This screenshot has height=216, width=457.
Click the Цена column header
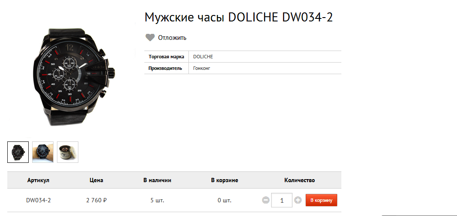pos(96,180)
